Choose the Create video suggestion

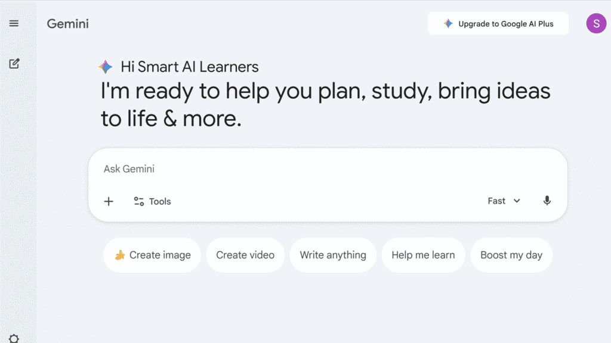click(245, 255)
